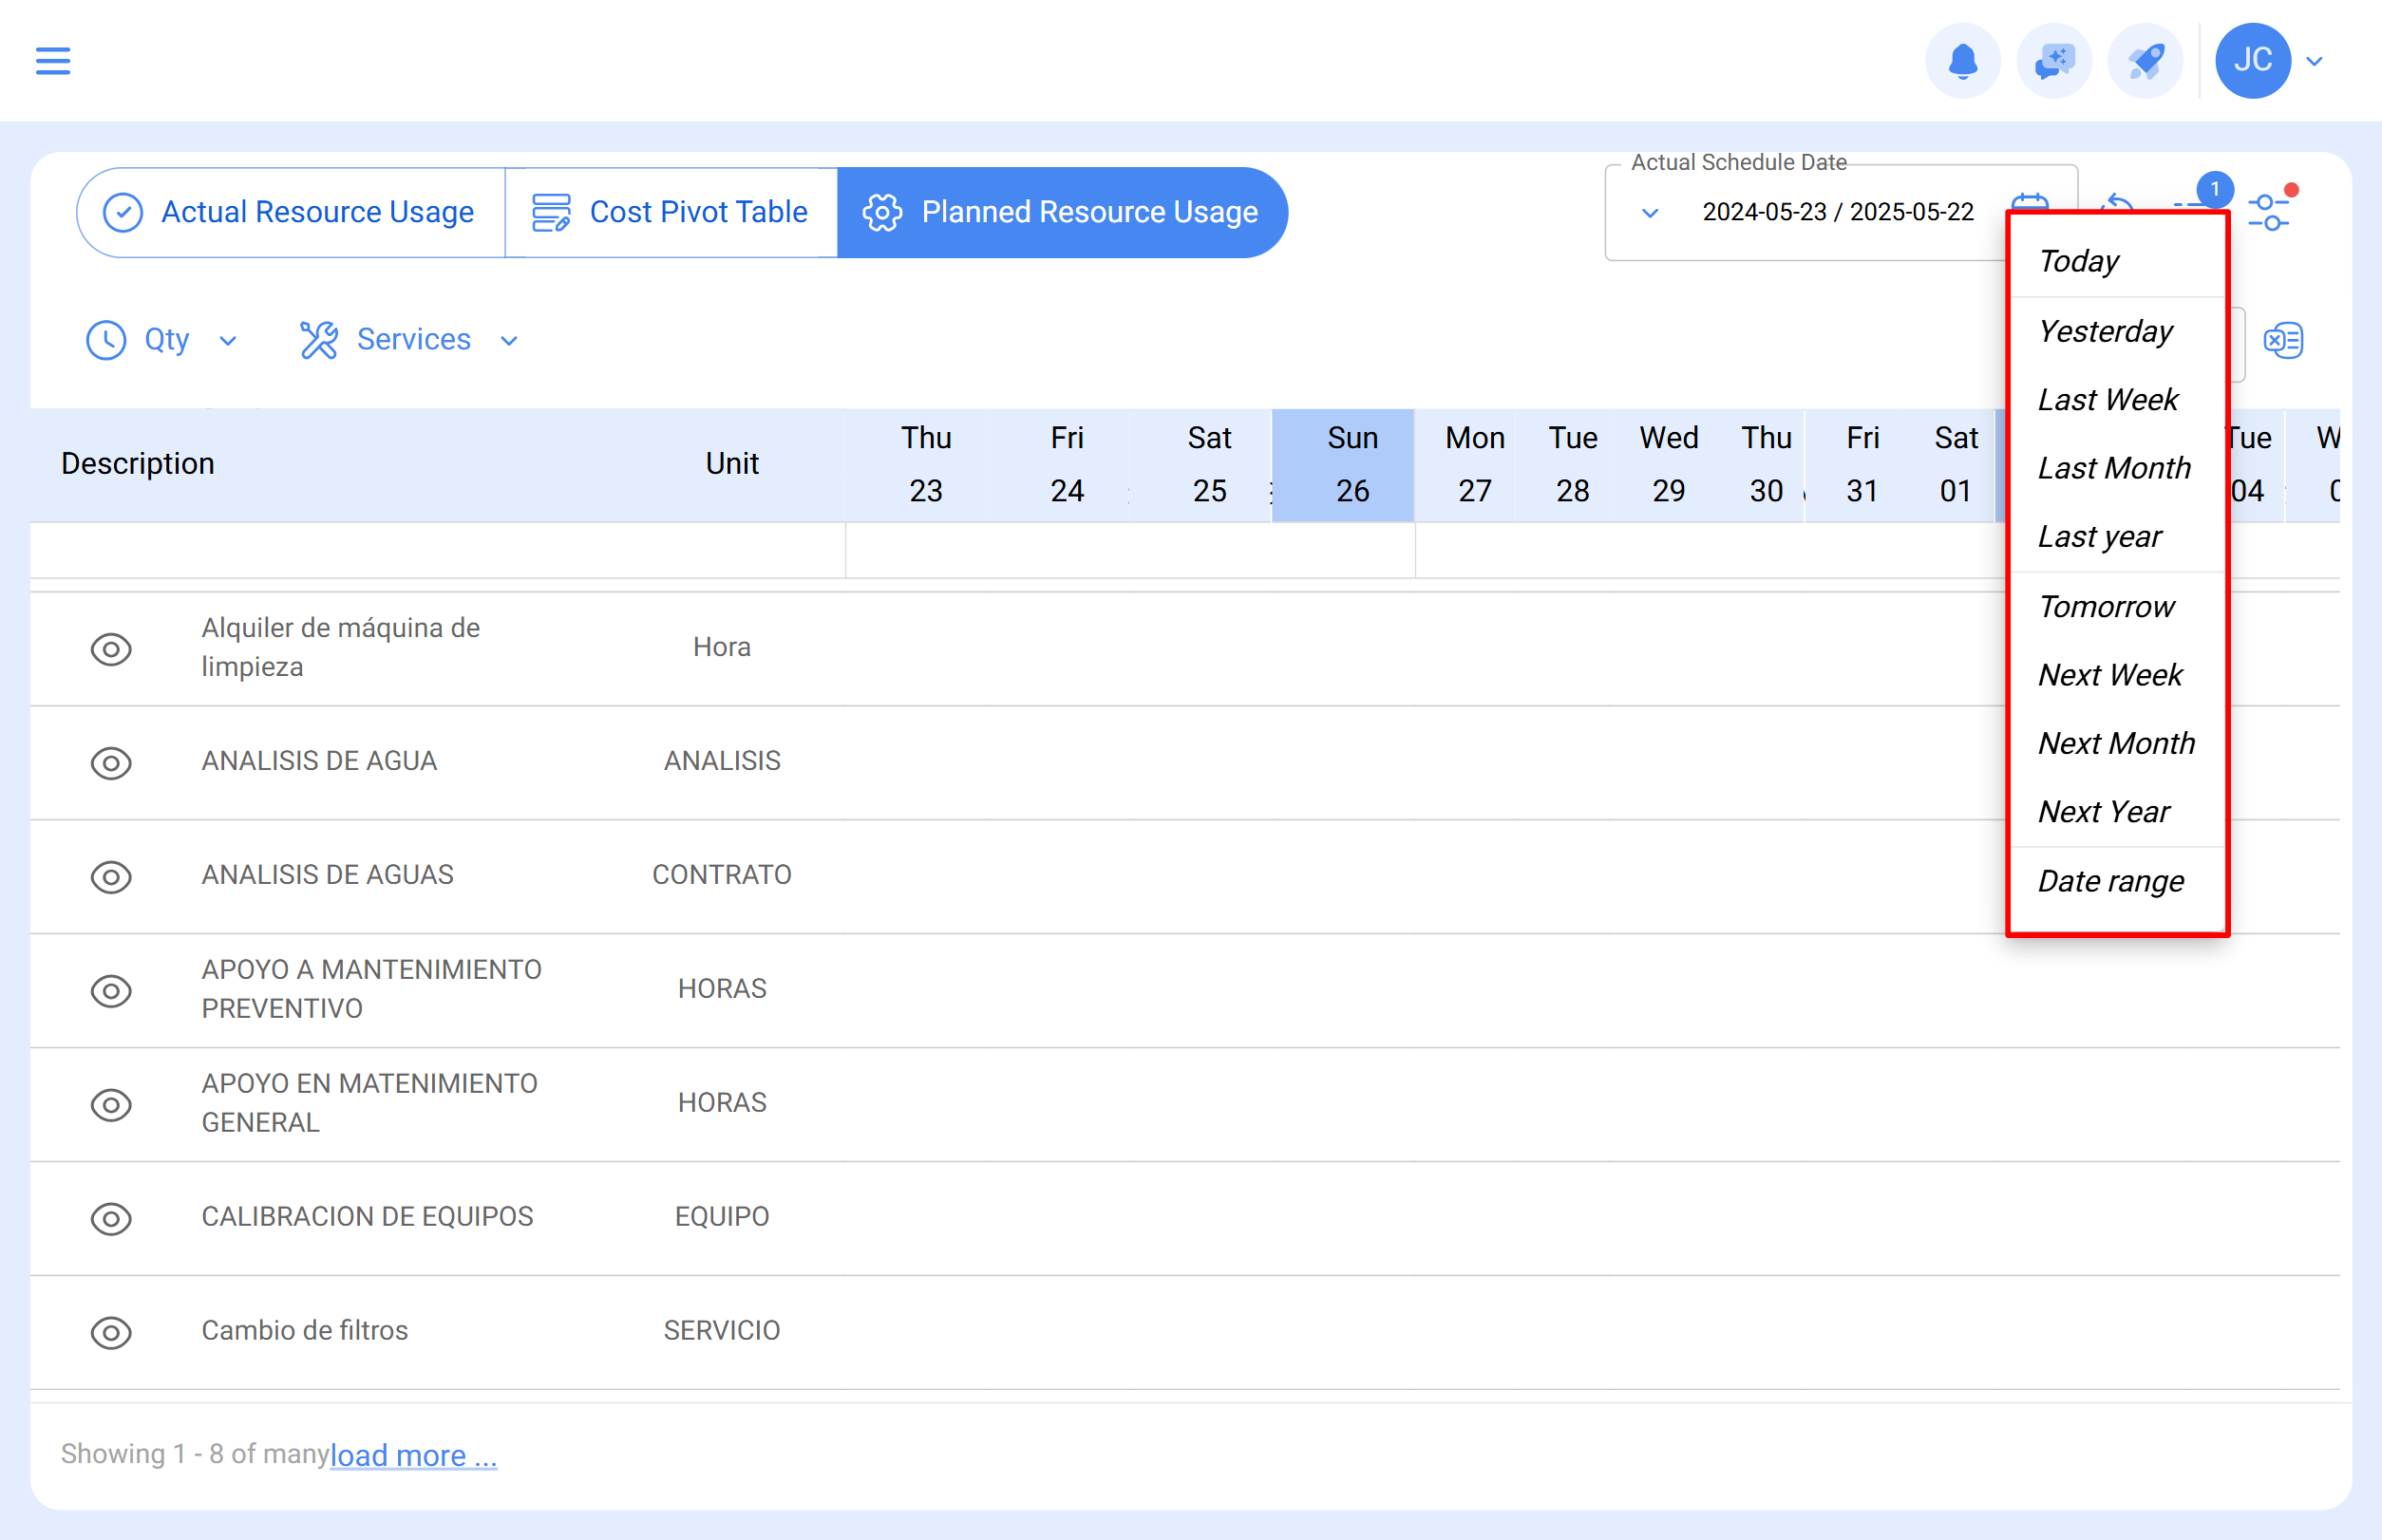Choose Next Month preset
Viewport: 2382px width, 1540px height.
point(2117,742)
